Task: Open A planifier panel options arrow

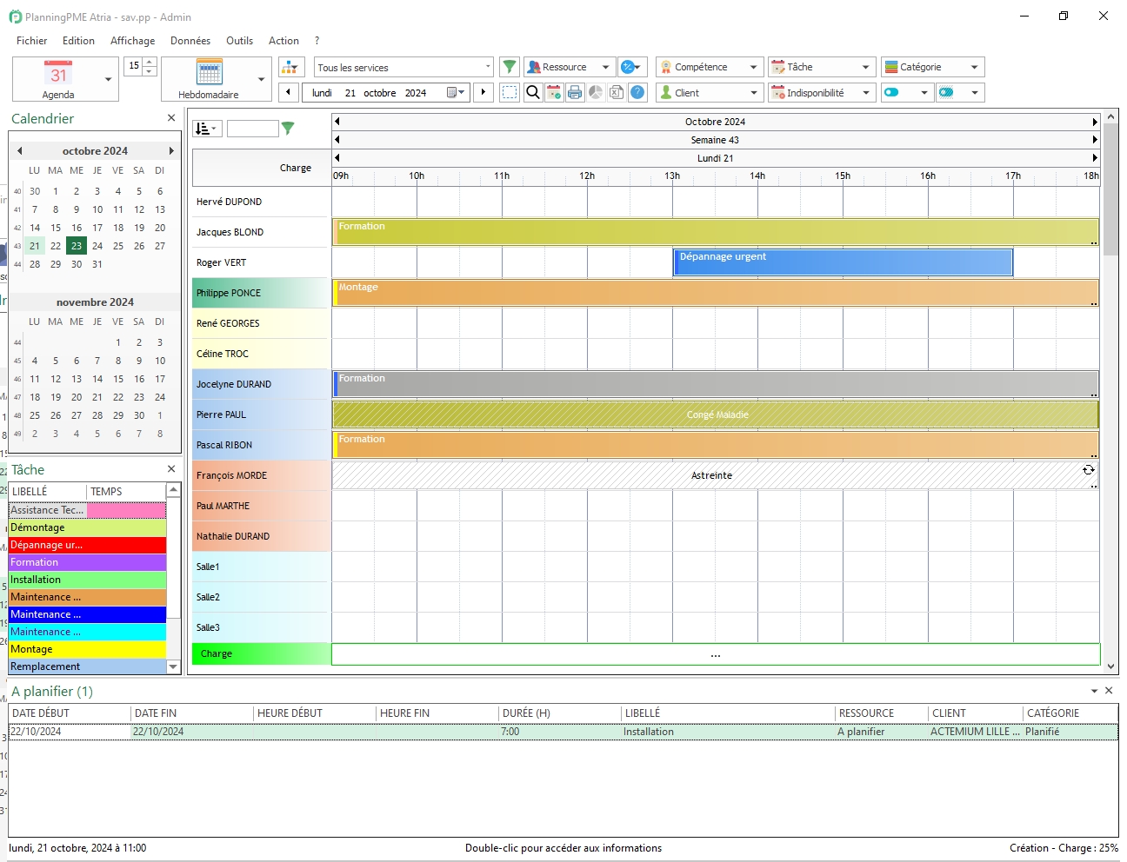Action: 1094,691
